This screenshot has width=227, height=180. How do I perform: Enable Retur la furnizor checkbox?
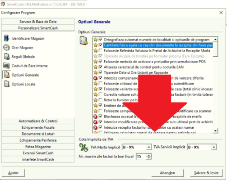coord(101,100)
